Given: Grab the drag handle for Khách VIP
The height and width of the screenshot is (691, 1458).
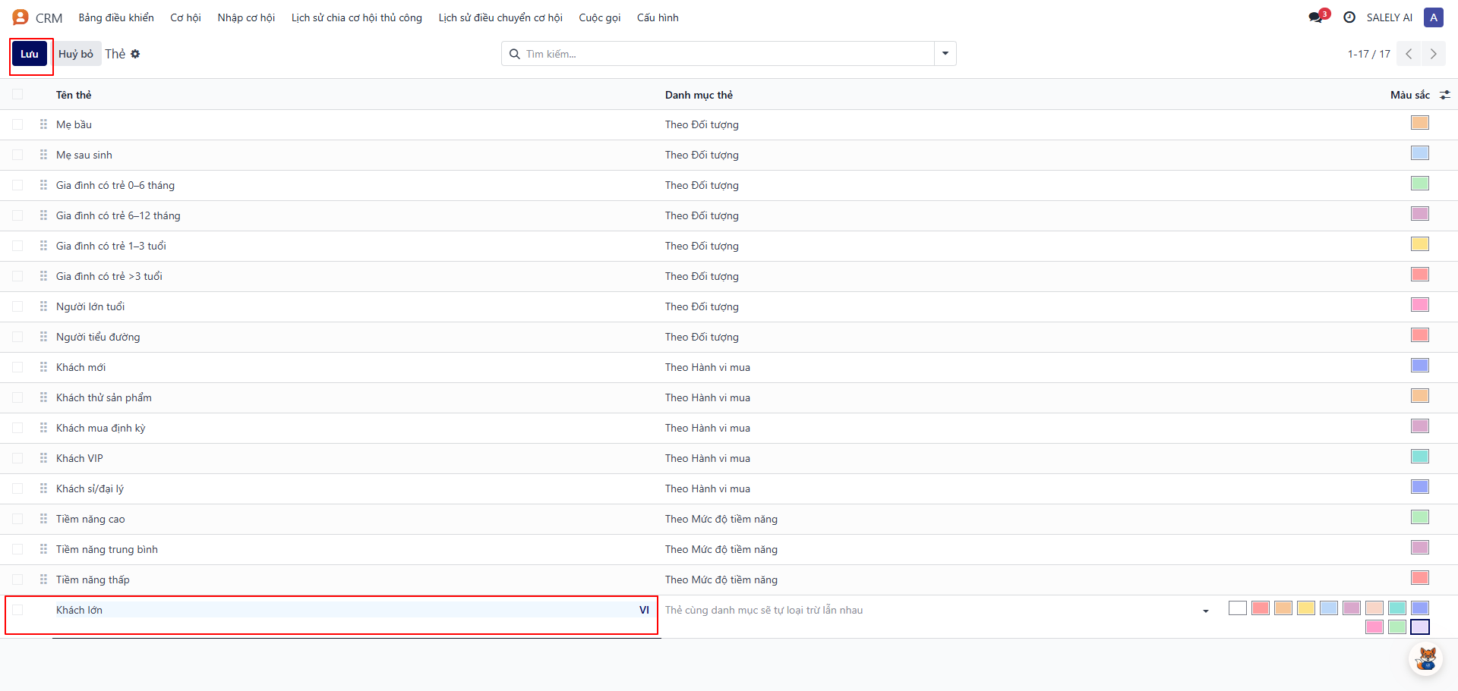Looking at the screenshot, I should tap(43, 458).
